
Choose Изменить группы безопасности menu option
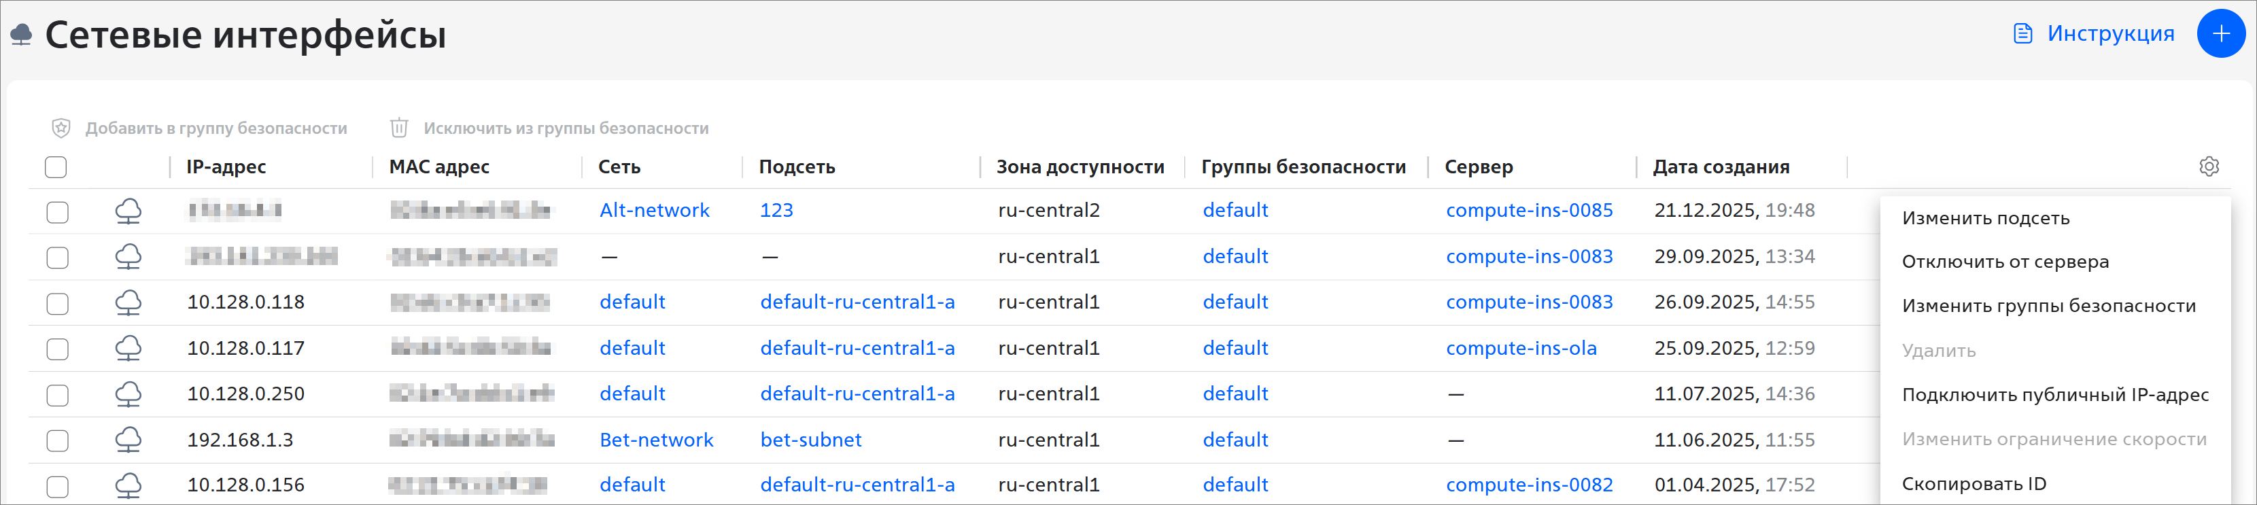[x=2048, y=306]
